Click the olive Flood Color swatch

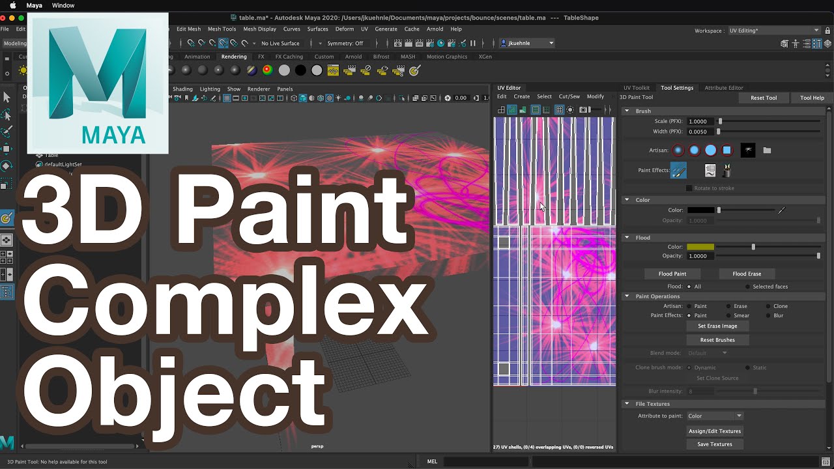pos(701,247)
